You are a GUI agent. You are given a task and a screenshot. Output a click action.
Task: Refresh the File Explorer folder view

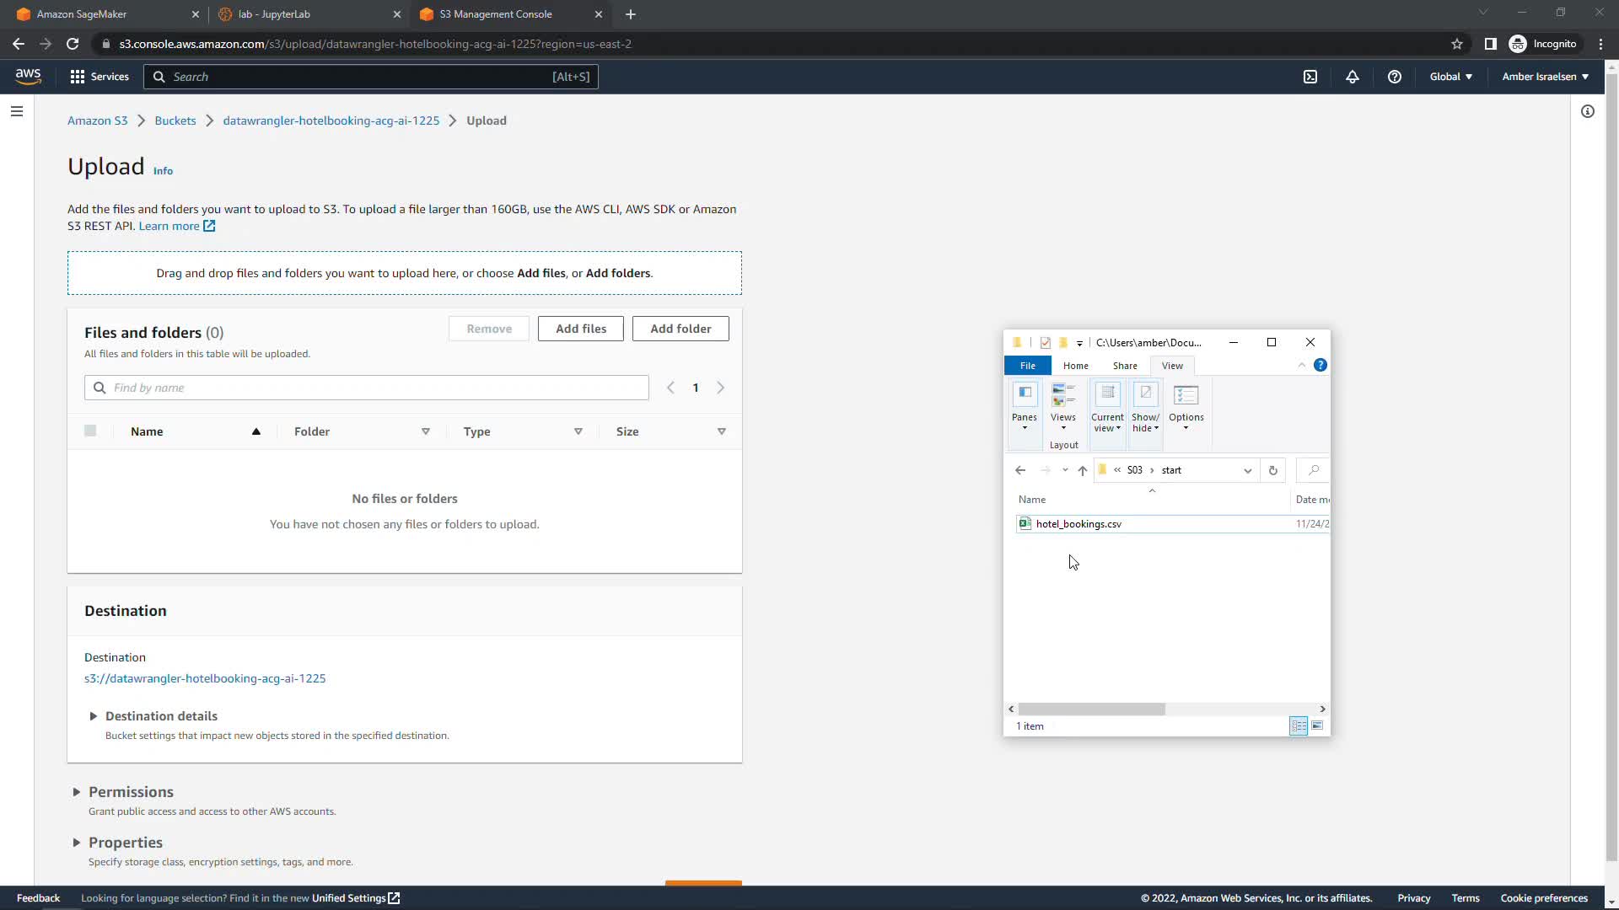[1272, 470]
